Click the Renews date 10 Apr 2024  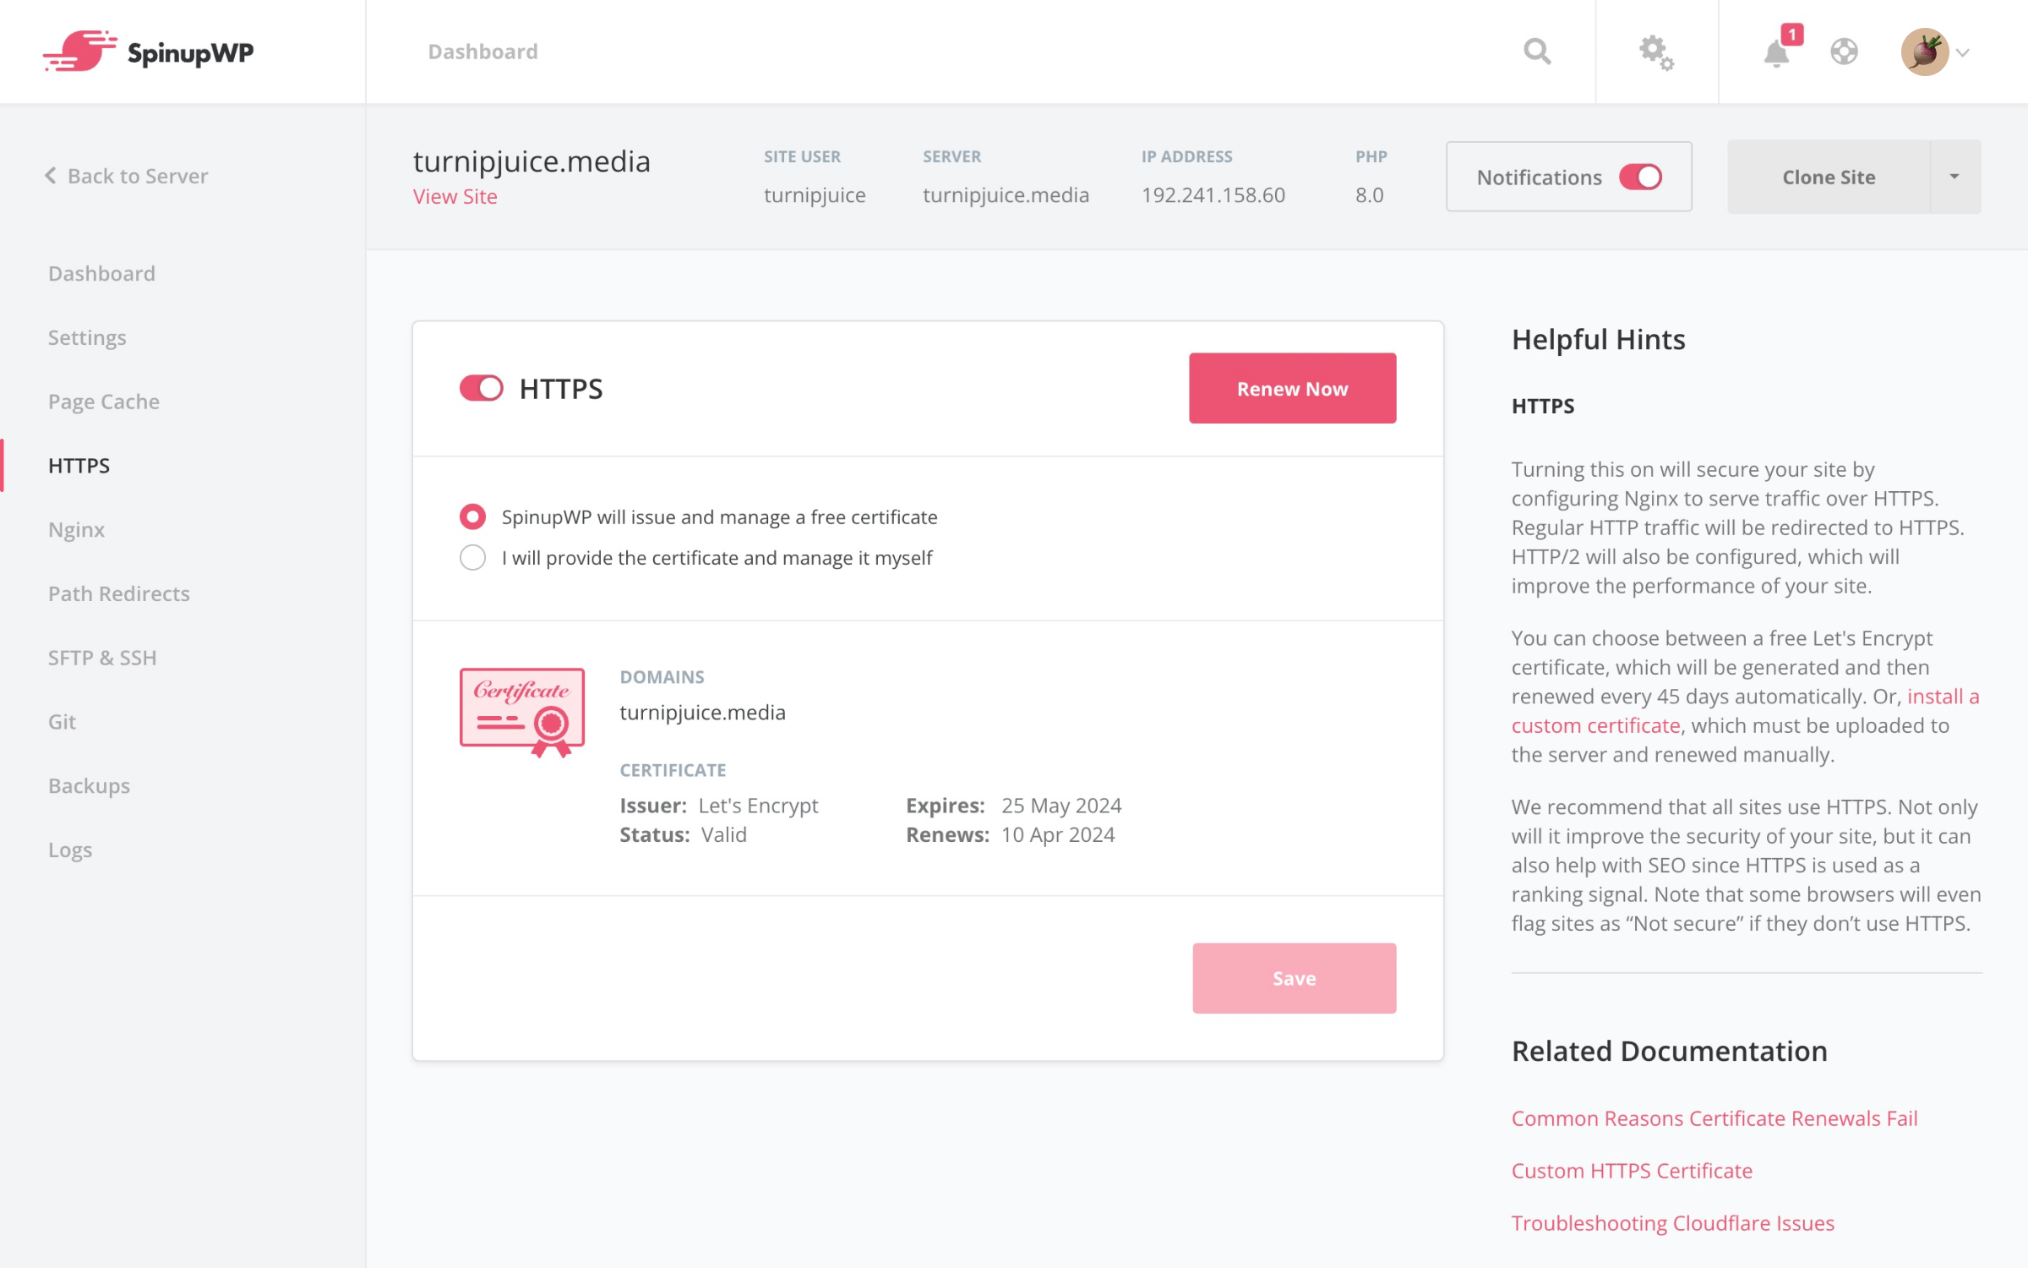(1058, 834)
